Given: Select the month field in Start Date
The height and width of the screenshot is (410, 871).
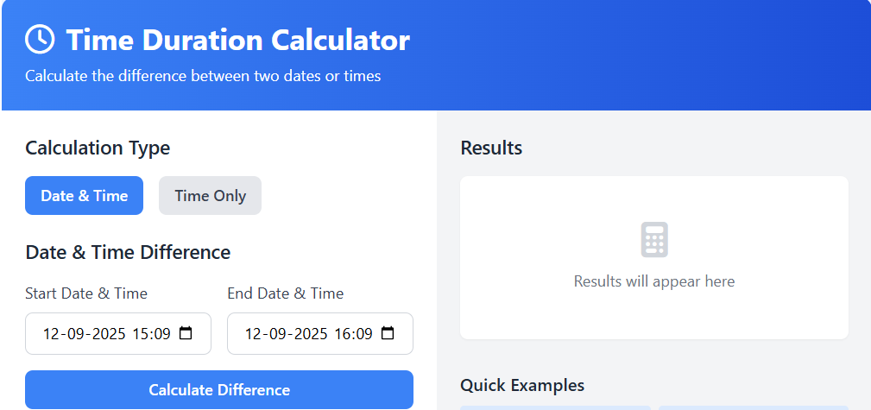Looking at the screenshot, I should click(x=74, y=334).
